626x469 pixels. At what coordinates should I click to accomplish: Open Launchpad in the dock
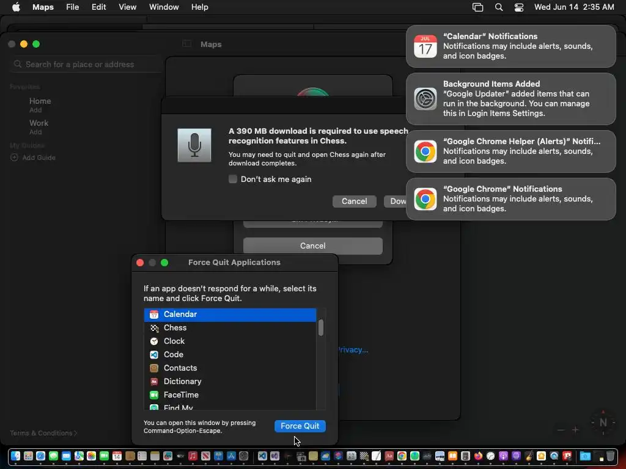28,456
